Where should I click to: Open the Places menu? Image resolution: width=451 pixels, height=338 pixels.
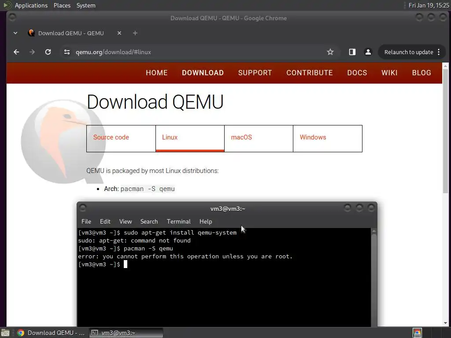(62, 5)
